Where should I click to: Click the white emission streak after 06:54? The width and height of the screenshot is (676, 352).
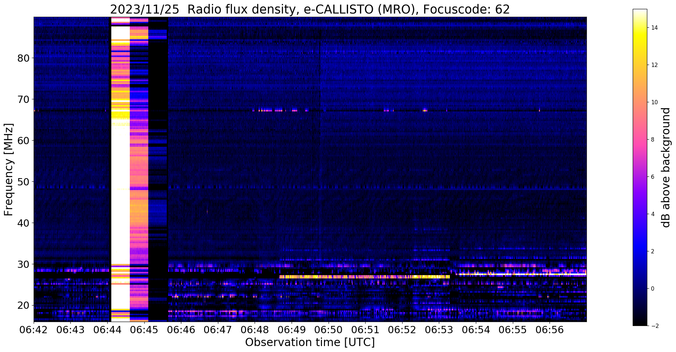coord(522,274)
